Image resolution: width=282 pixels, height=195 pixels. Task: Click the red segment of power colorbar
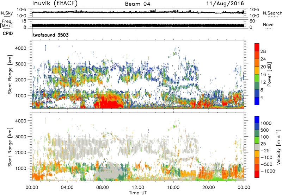pyautogui.click(x=257, y=47)
